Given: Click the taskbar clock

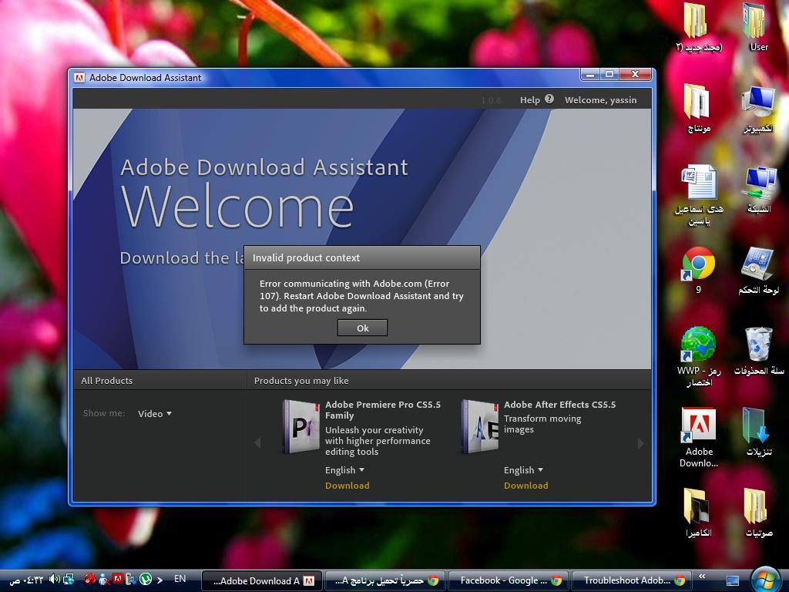Looking at the screenshot, I should [27, 580].
